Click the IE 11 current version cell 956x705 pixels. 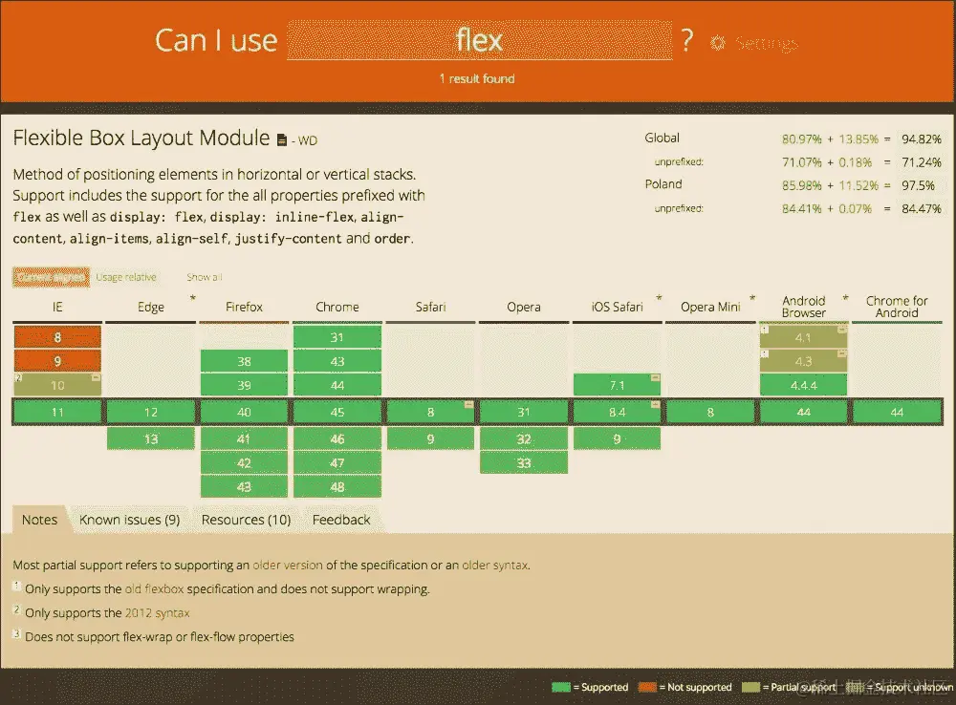pos(57,412)
